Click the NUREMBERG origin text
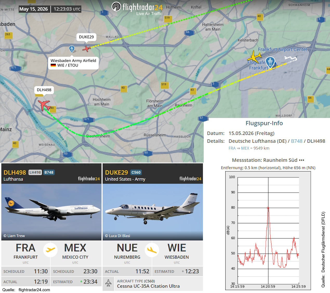The height and width of the screenshot is (293, 330). pos(127,257)
